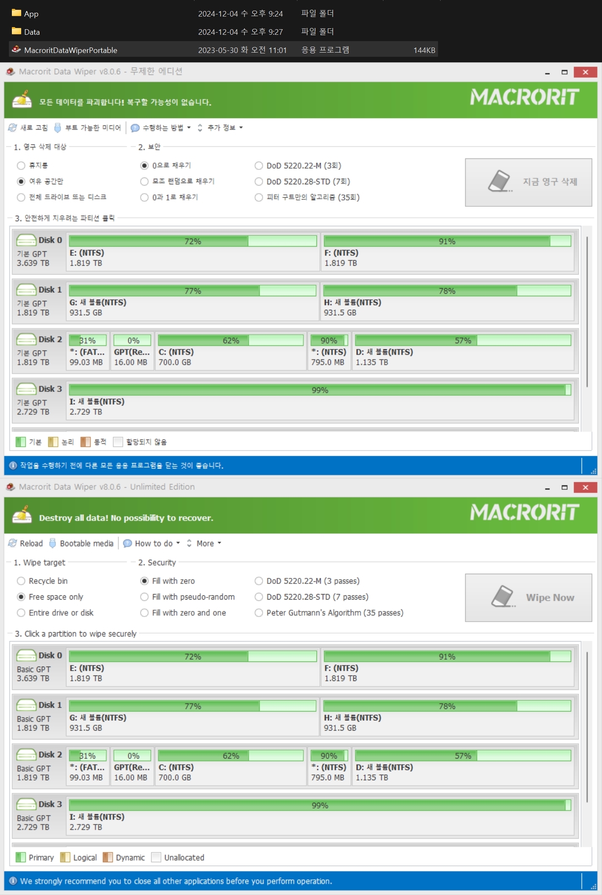The image size is (602, 895).
Task: Expand 수행하는 방법 dropdown in Korean window
Action: [x=161, y=128]
